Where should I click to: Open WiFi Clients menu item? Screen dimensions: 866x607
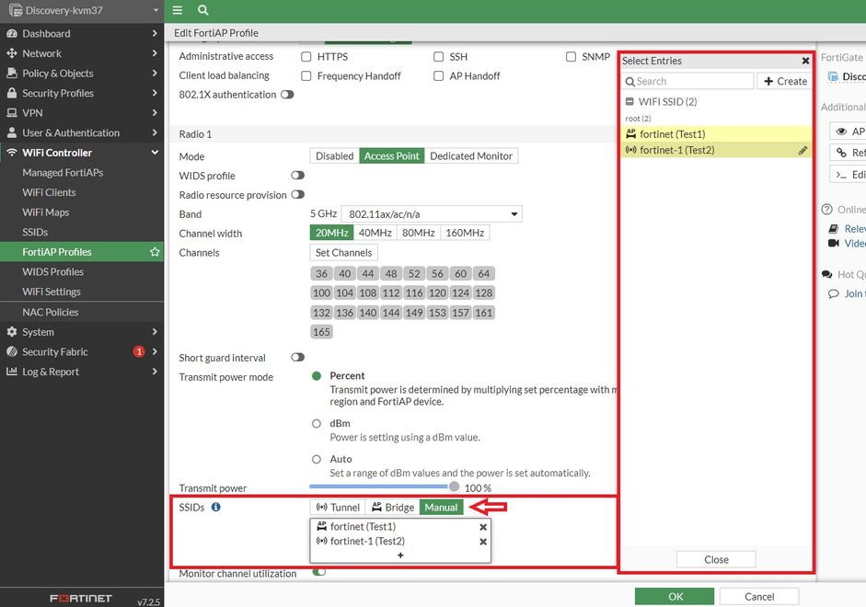tap(82, 192)
